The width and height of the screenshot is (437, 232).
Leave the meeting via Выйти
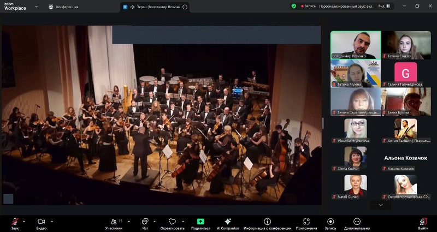click(423, 222)
